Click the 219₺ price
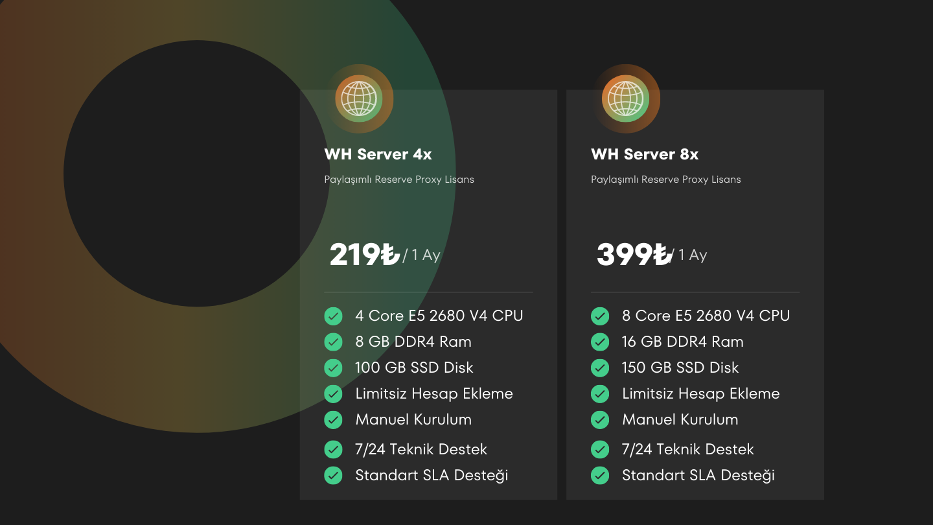The image size is (933, 525). (x=365, y=255)
